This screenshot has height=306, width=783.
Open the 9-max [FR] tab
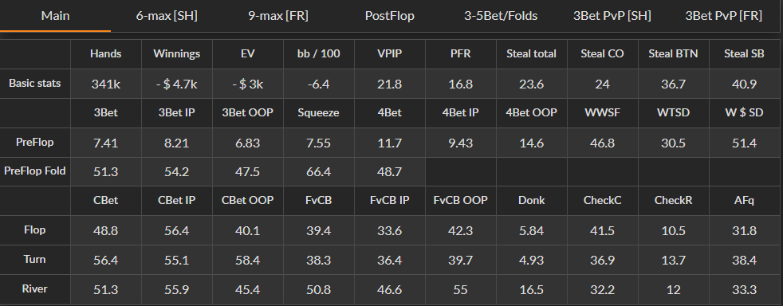pyautogui.click(x=278, y=15)
